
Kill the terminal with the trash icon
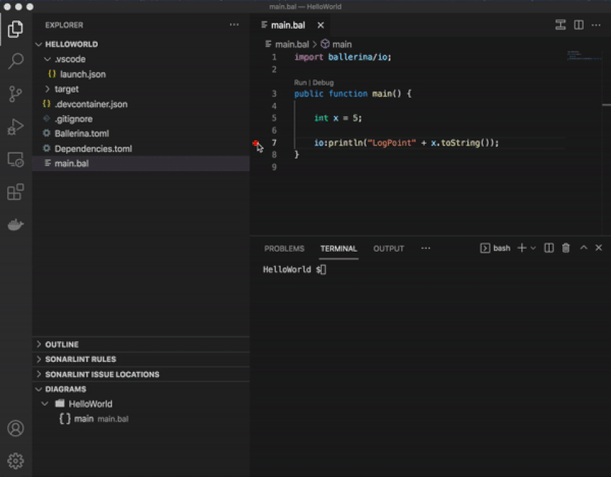coord(566,247)
